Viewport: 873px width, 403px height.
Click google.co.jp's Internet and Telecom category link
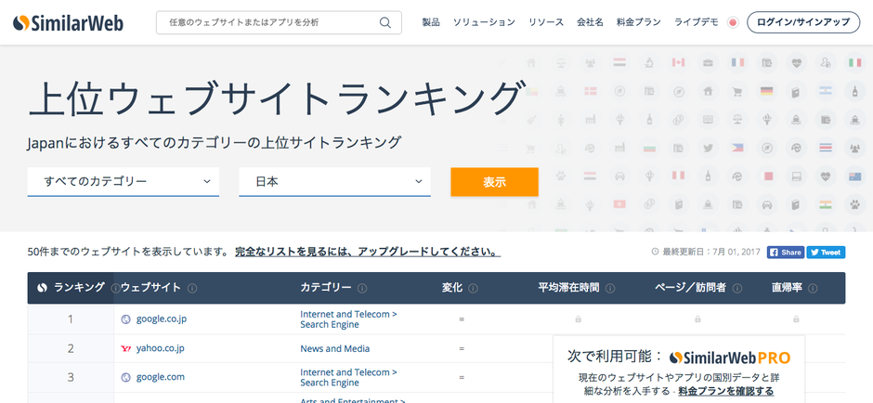348,319
